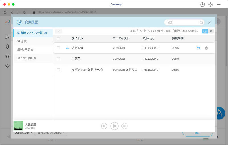Image resolution: width=228 pixels, height=145 pixels.
Task: Close the 変換履歴 dialog with X
Action: tap(210, 22)
